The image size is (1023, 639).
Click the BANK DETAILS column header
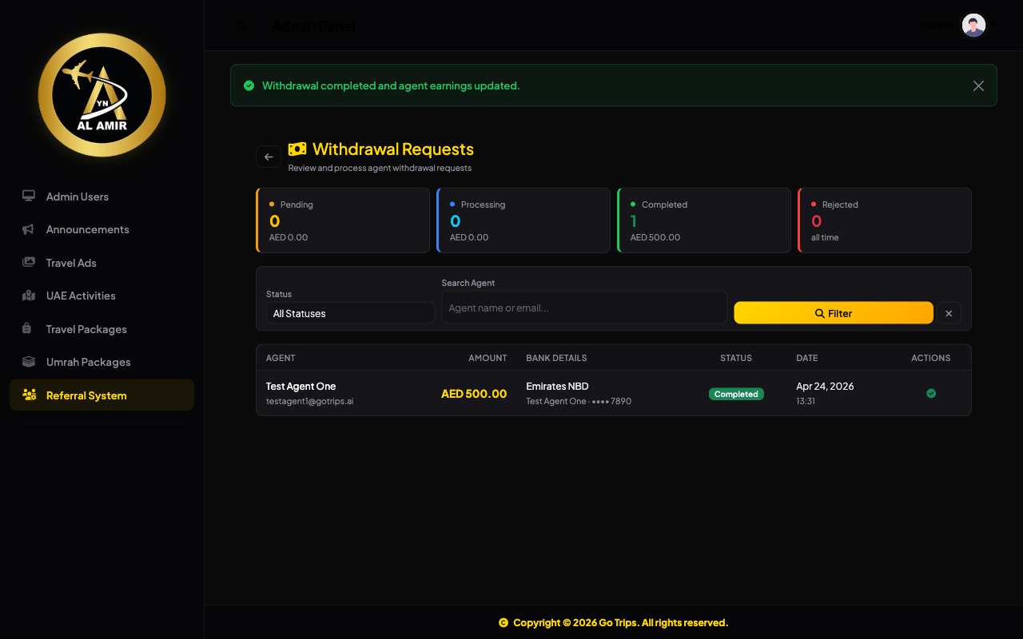(556, 358)
